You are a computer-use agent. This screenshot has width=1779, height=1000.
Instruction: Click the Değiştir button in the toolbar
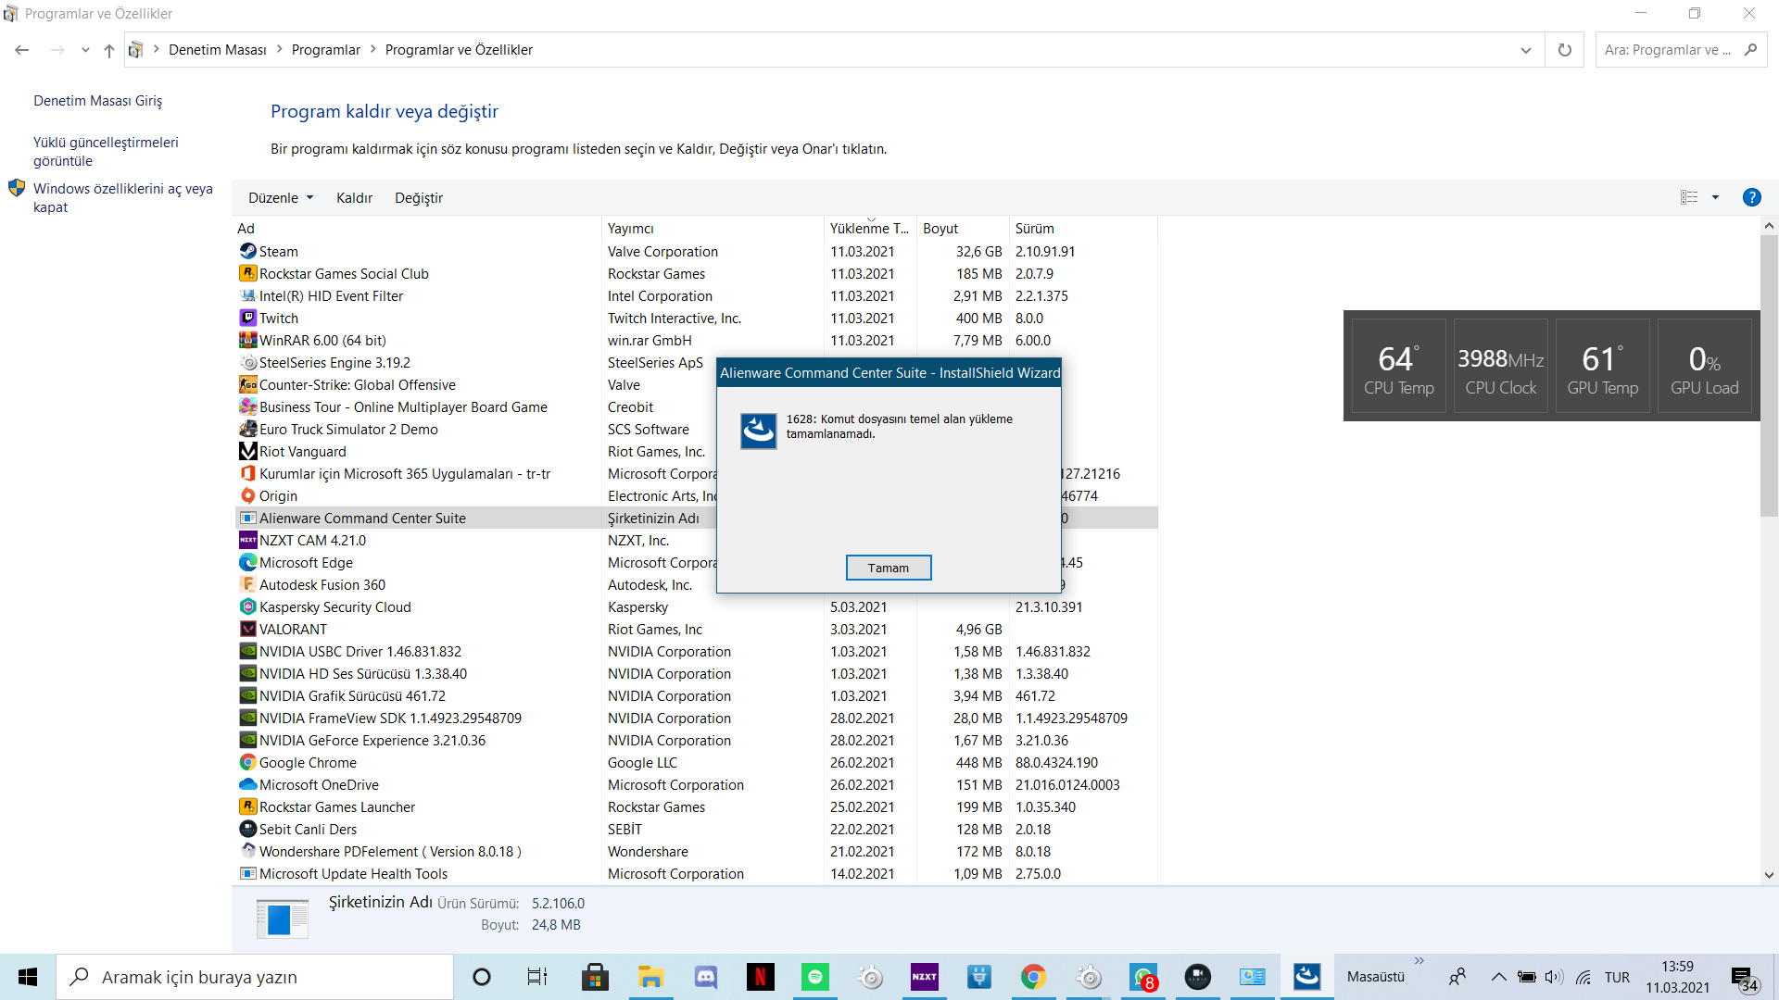click(x=419, y=198)
